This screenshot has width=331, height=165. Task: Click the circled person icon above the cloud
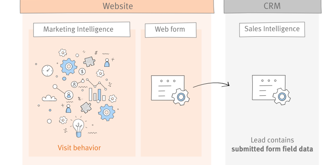click(74, 84)
